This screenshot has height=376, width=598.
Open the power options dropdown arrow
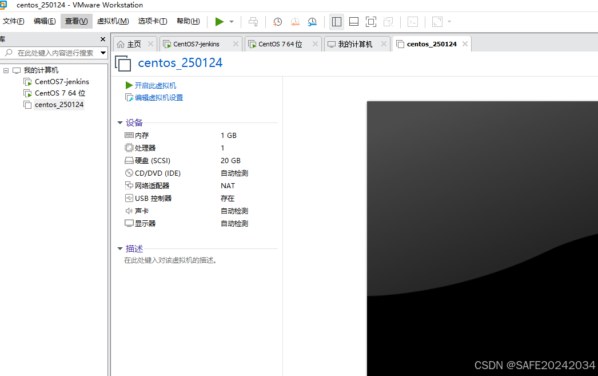tap(232, 22)
